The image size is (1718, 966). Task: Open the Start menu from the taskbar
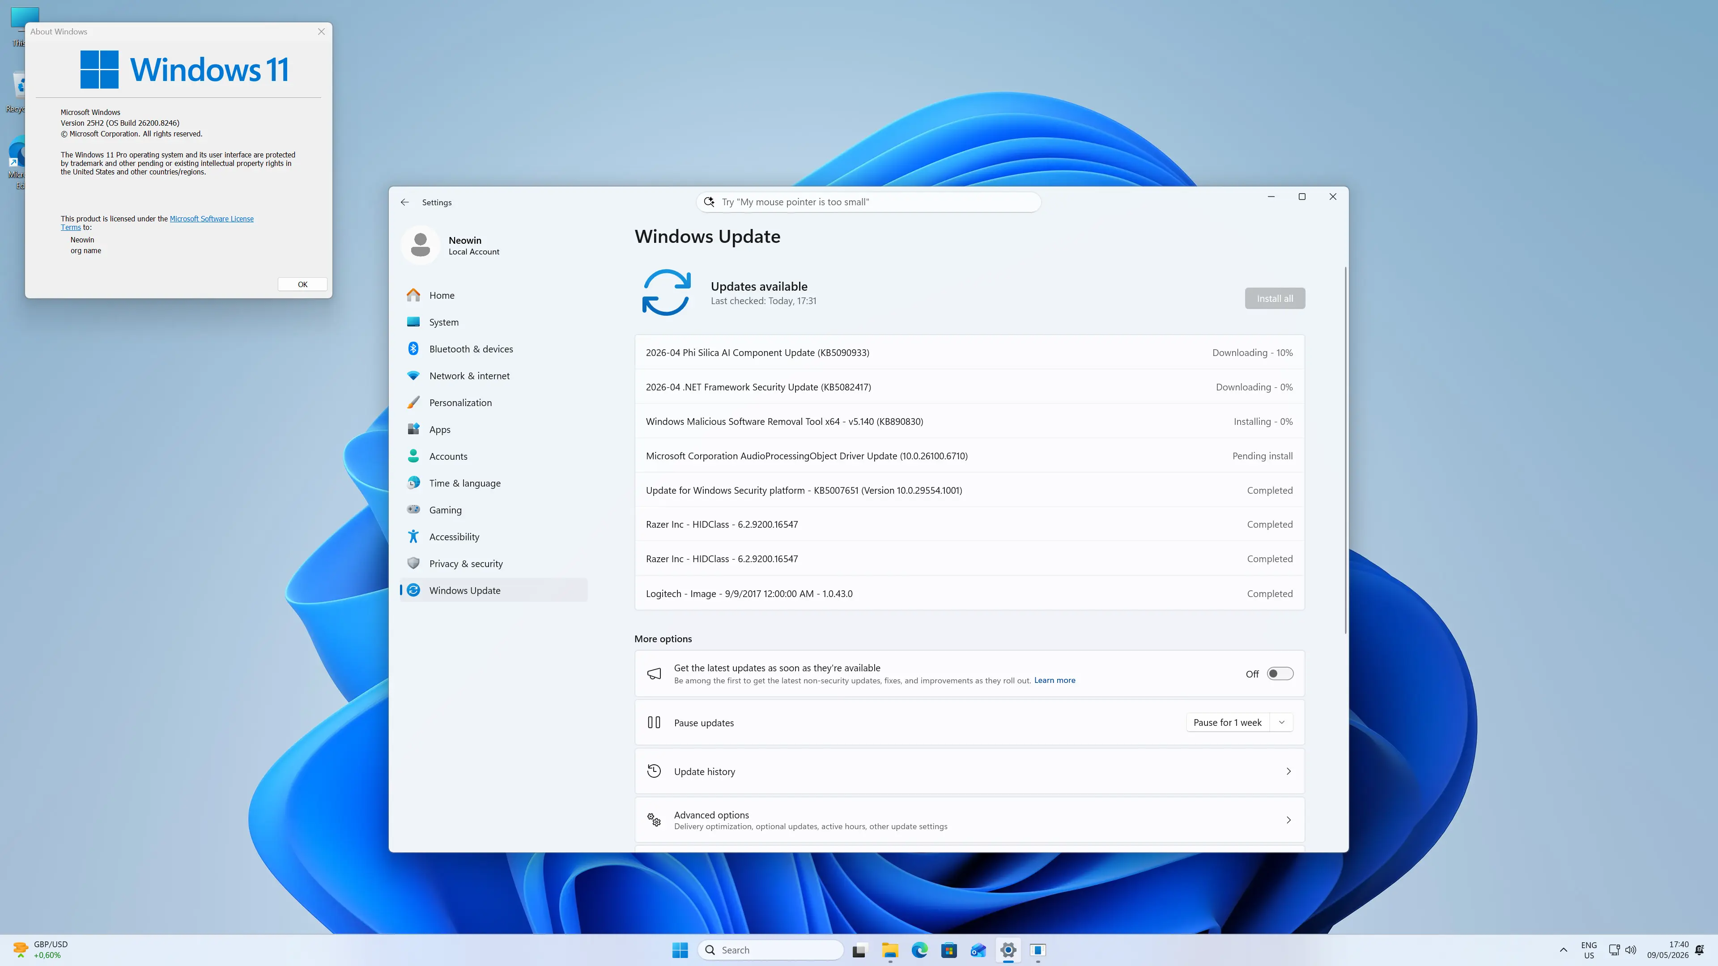point(680,950)
